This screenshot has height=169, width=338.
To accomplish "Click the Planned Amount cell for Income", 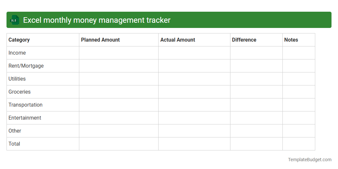I will 119,53.
